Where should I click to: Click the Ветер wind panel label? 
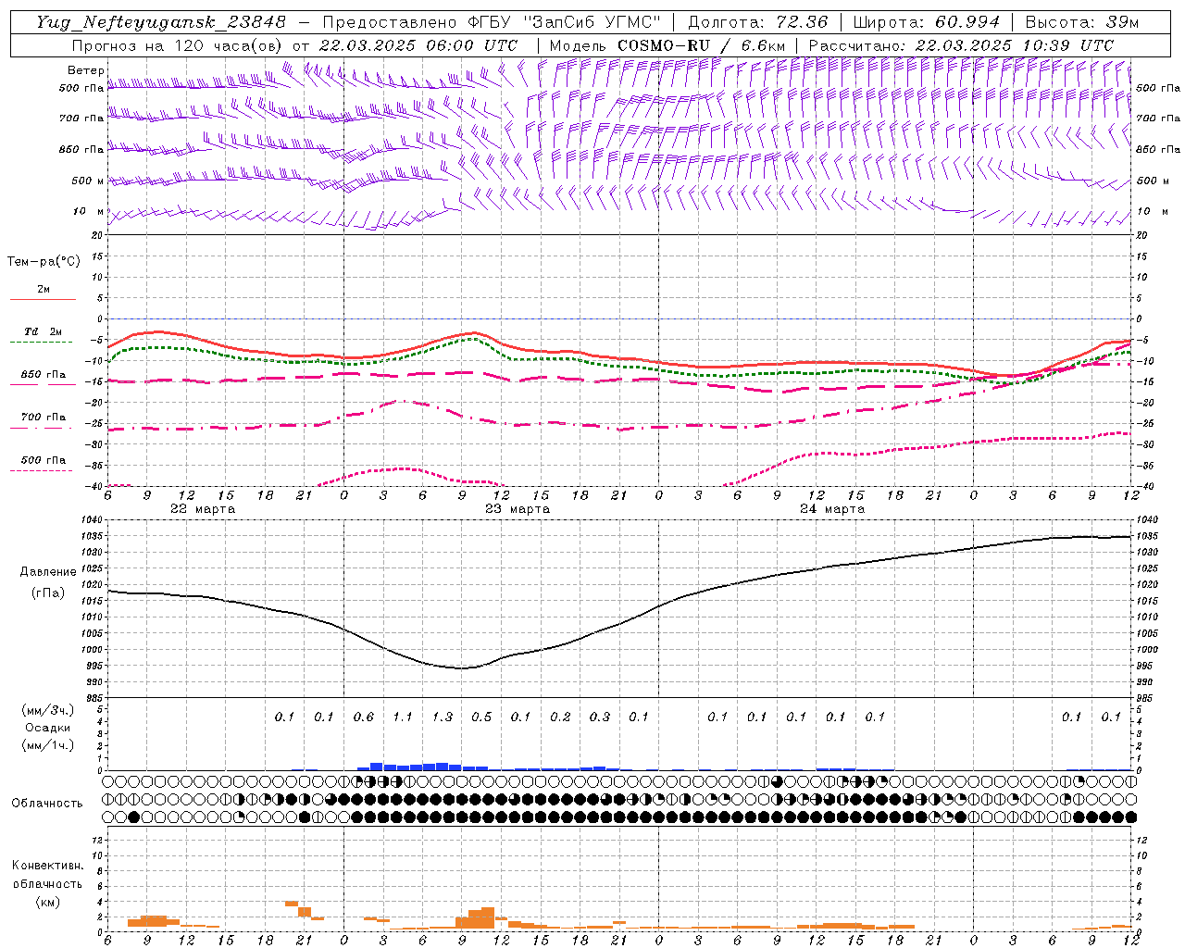tap(85, 70)
